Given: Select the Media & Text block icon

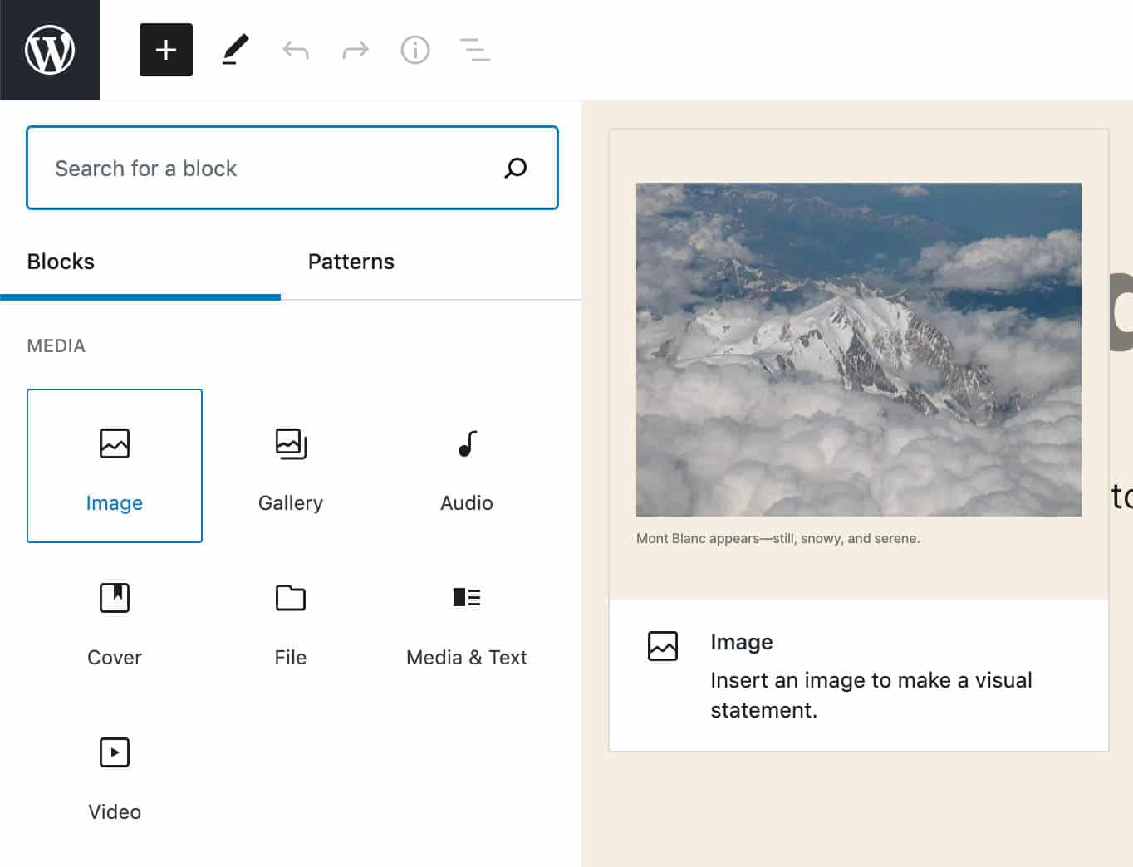Looking at the screenshot, I should click(466, 598).
